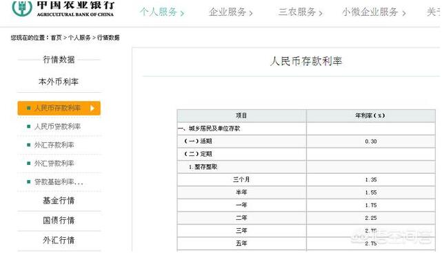Click the green bullet beside 外汇存款利率
The width and height of the screenshot is (442, 257).
pos(28,145)
